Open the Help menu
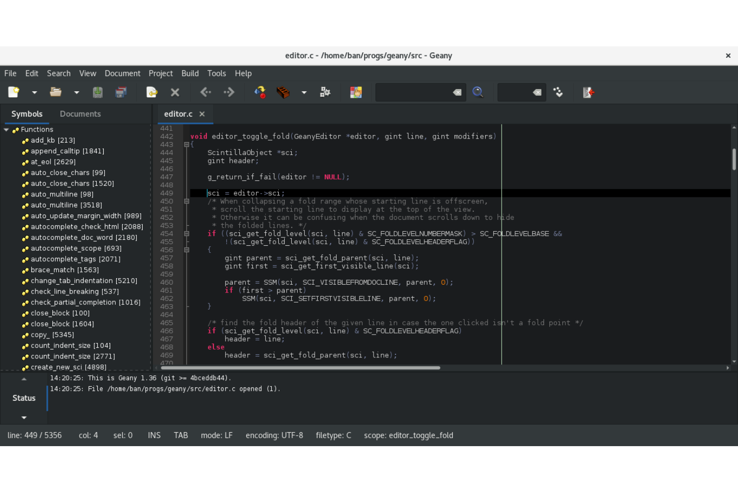This screenshot has width=738, height=492. 243,73
